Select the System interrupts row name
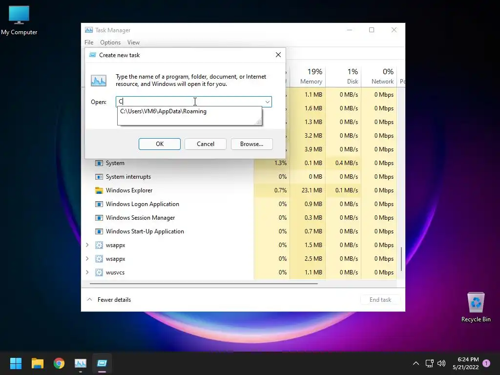The width and height of the screenshot is (500, 375). [x=128, y=177]
